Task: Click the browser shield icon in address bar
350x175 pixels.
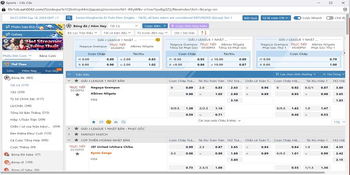Action: point(345,9)
